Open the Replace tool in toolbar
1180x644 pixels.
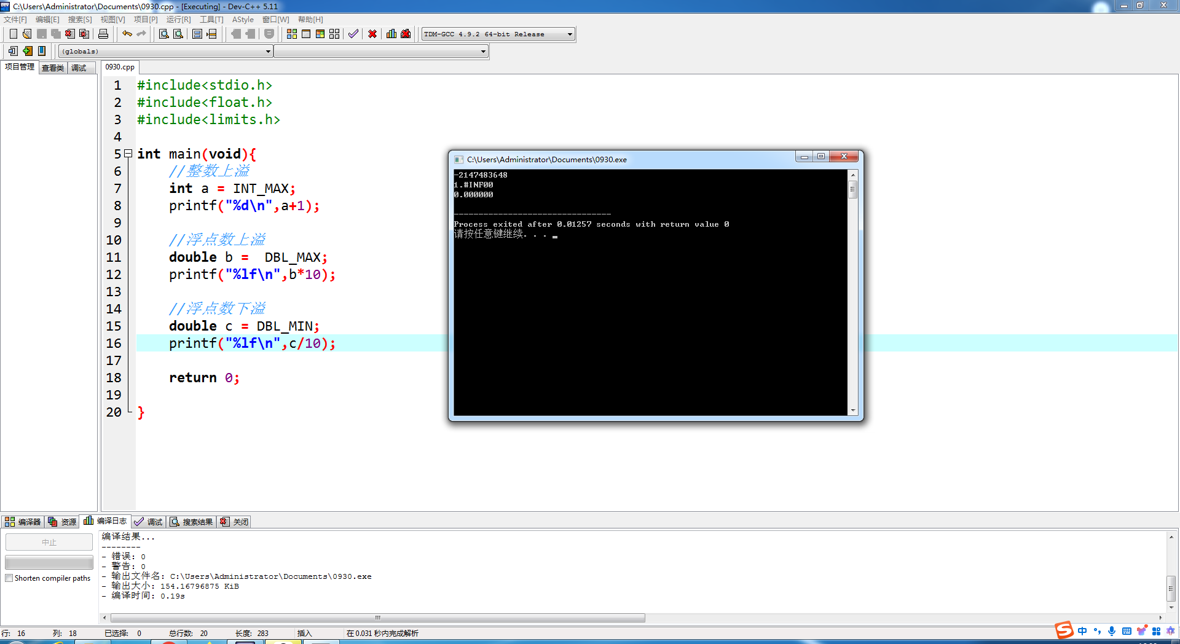coord(178,34)
